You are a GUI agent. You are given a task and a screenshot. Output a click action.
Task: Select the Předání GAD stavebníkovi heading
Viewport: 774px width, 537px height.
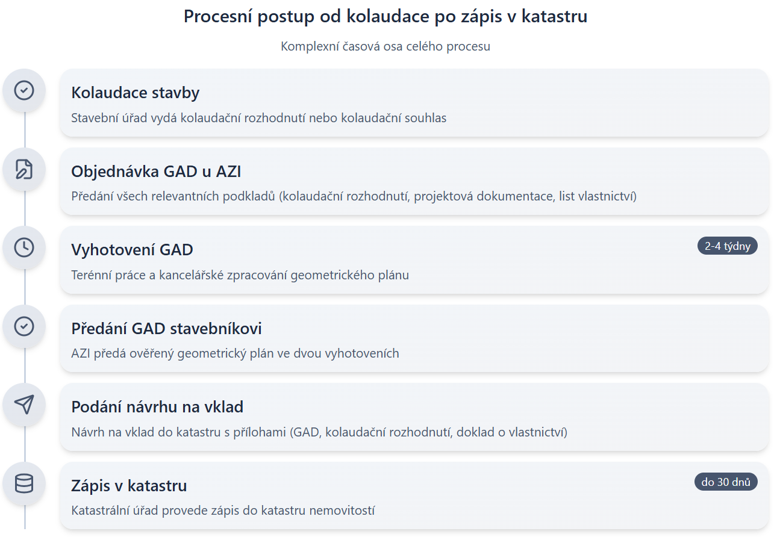[166, 329]
